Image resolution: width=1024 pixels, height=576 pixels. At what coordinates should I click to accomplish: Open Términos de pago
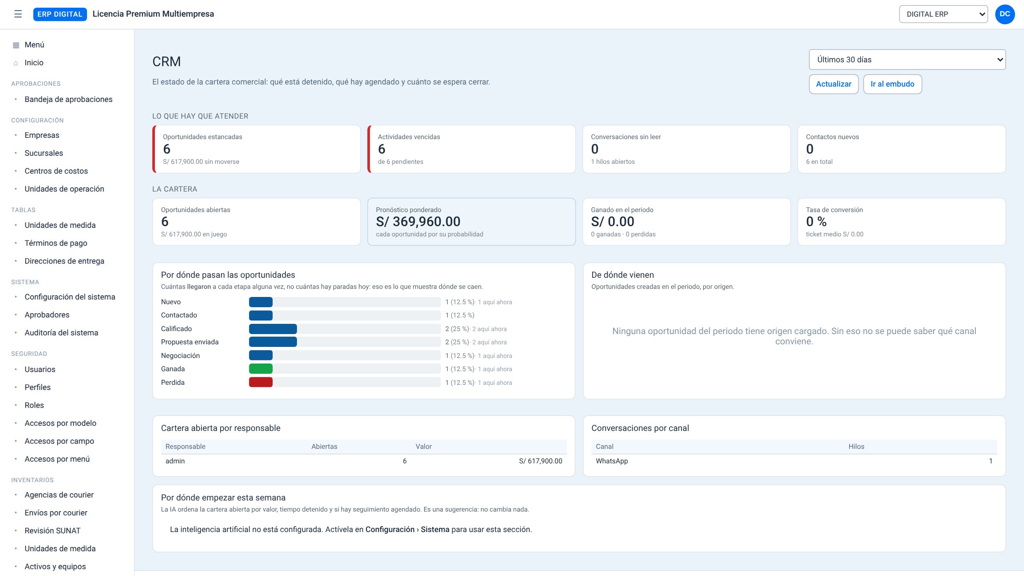(x=55, y=243)
